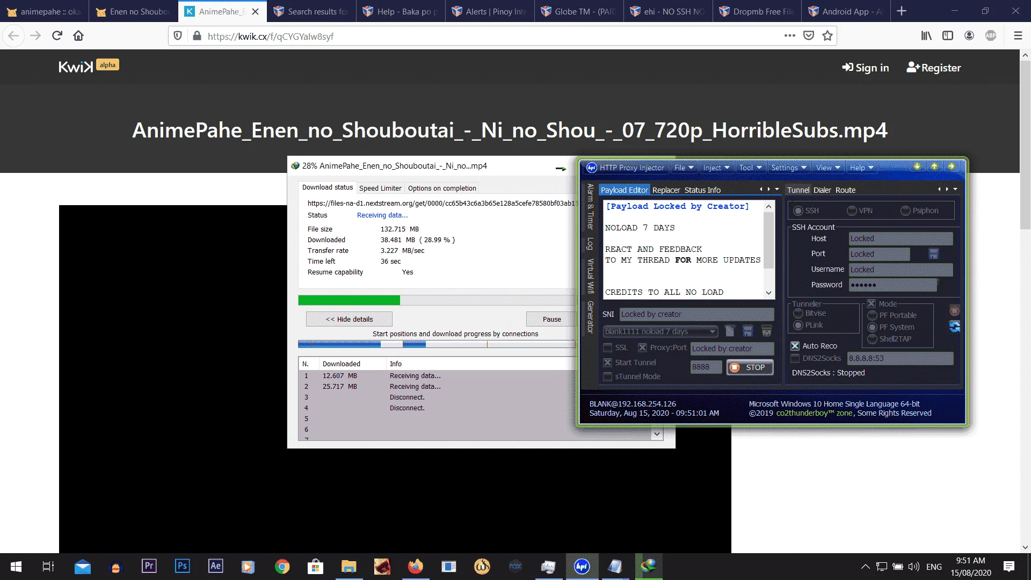Switch to the Route tab
The image size is (1031, 580).
point(845,190)
